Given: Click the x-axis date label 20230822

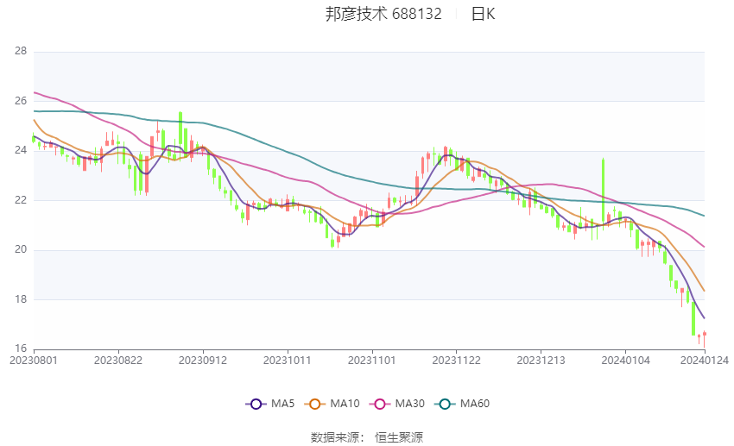Looking at the screenshot, I should coord(118,361).
